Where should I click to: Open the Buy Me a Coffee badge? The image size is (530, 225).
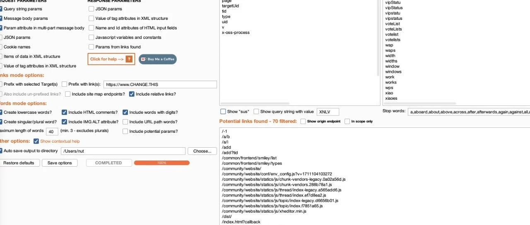(157, 59)
